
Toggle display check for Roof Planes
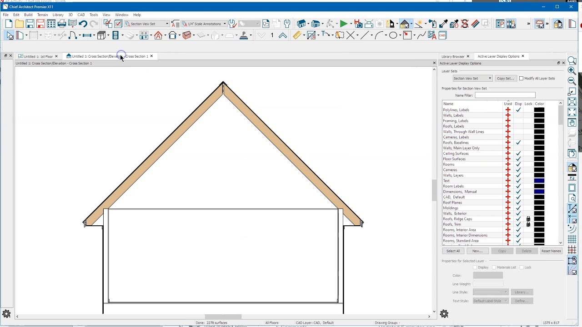(518, 203)
